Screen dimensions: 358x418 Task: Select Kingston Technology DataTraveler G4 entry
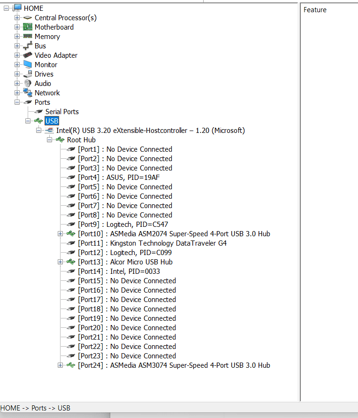coord(152,243)
